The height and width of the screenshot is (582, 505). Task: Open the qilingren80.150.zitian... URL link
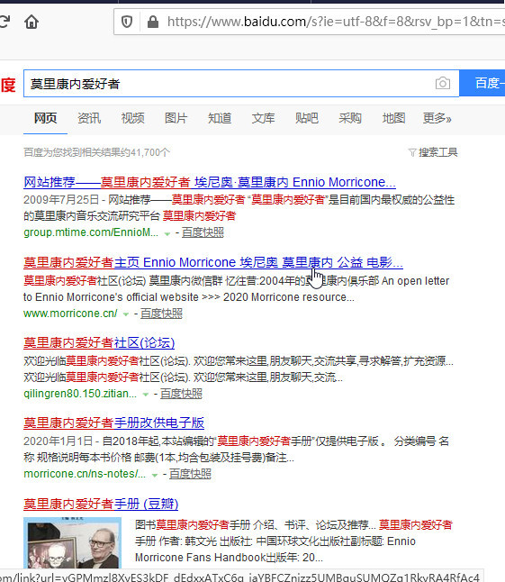80,394
